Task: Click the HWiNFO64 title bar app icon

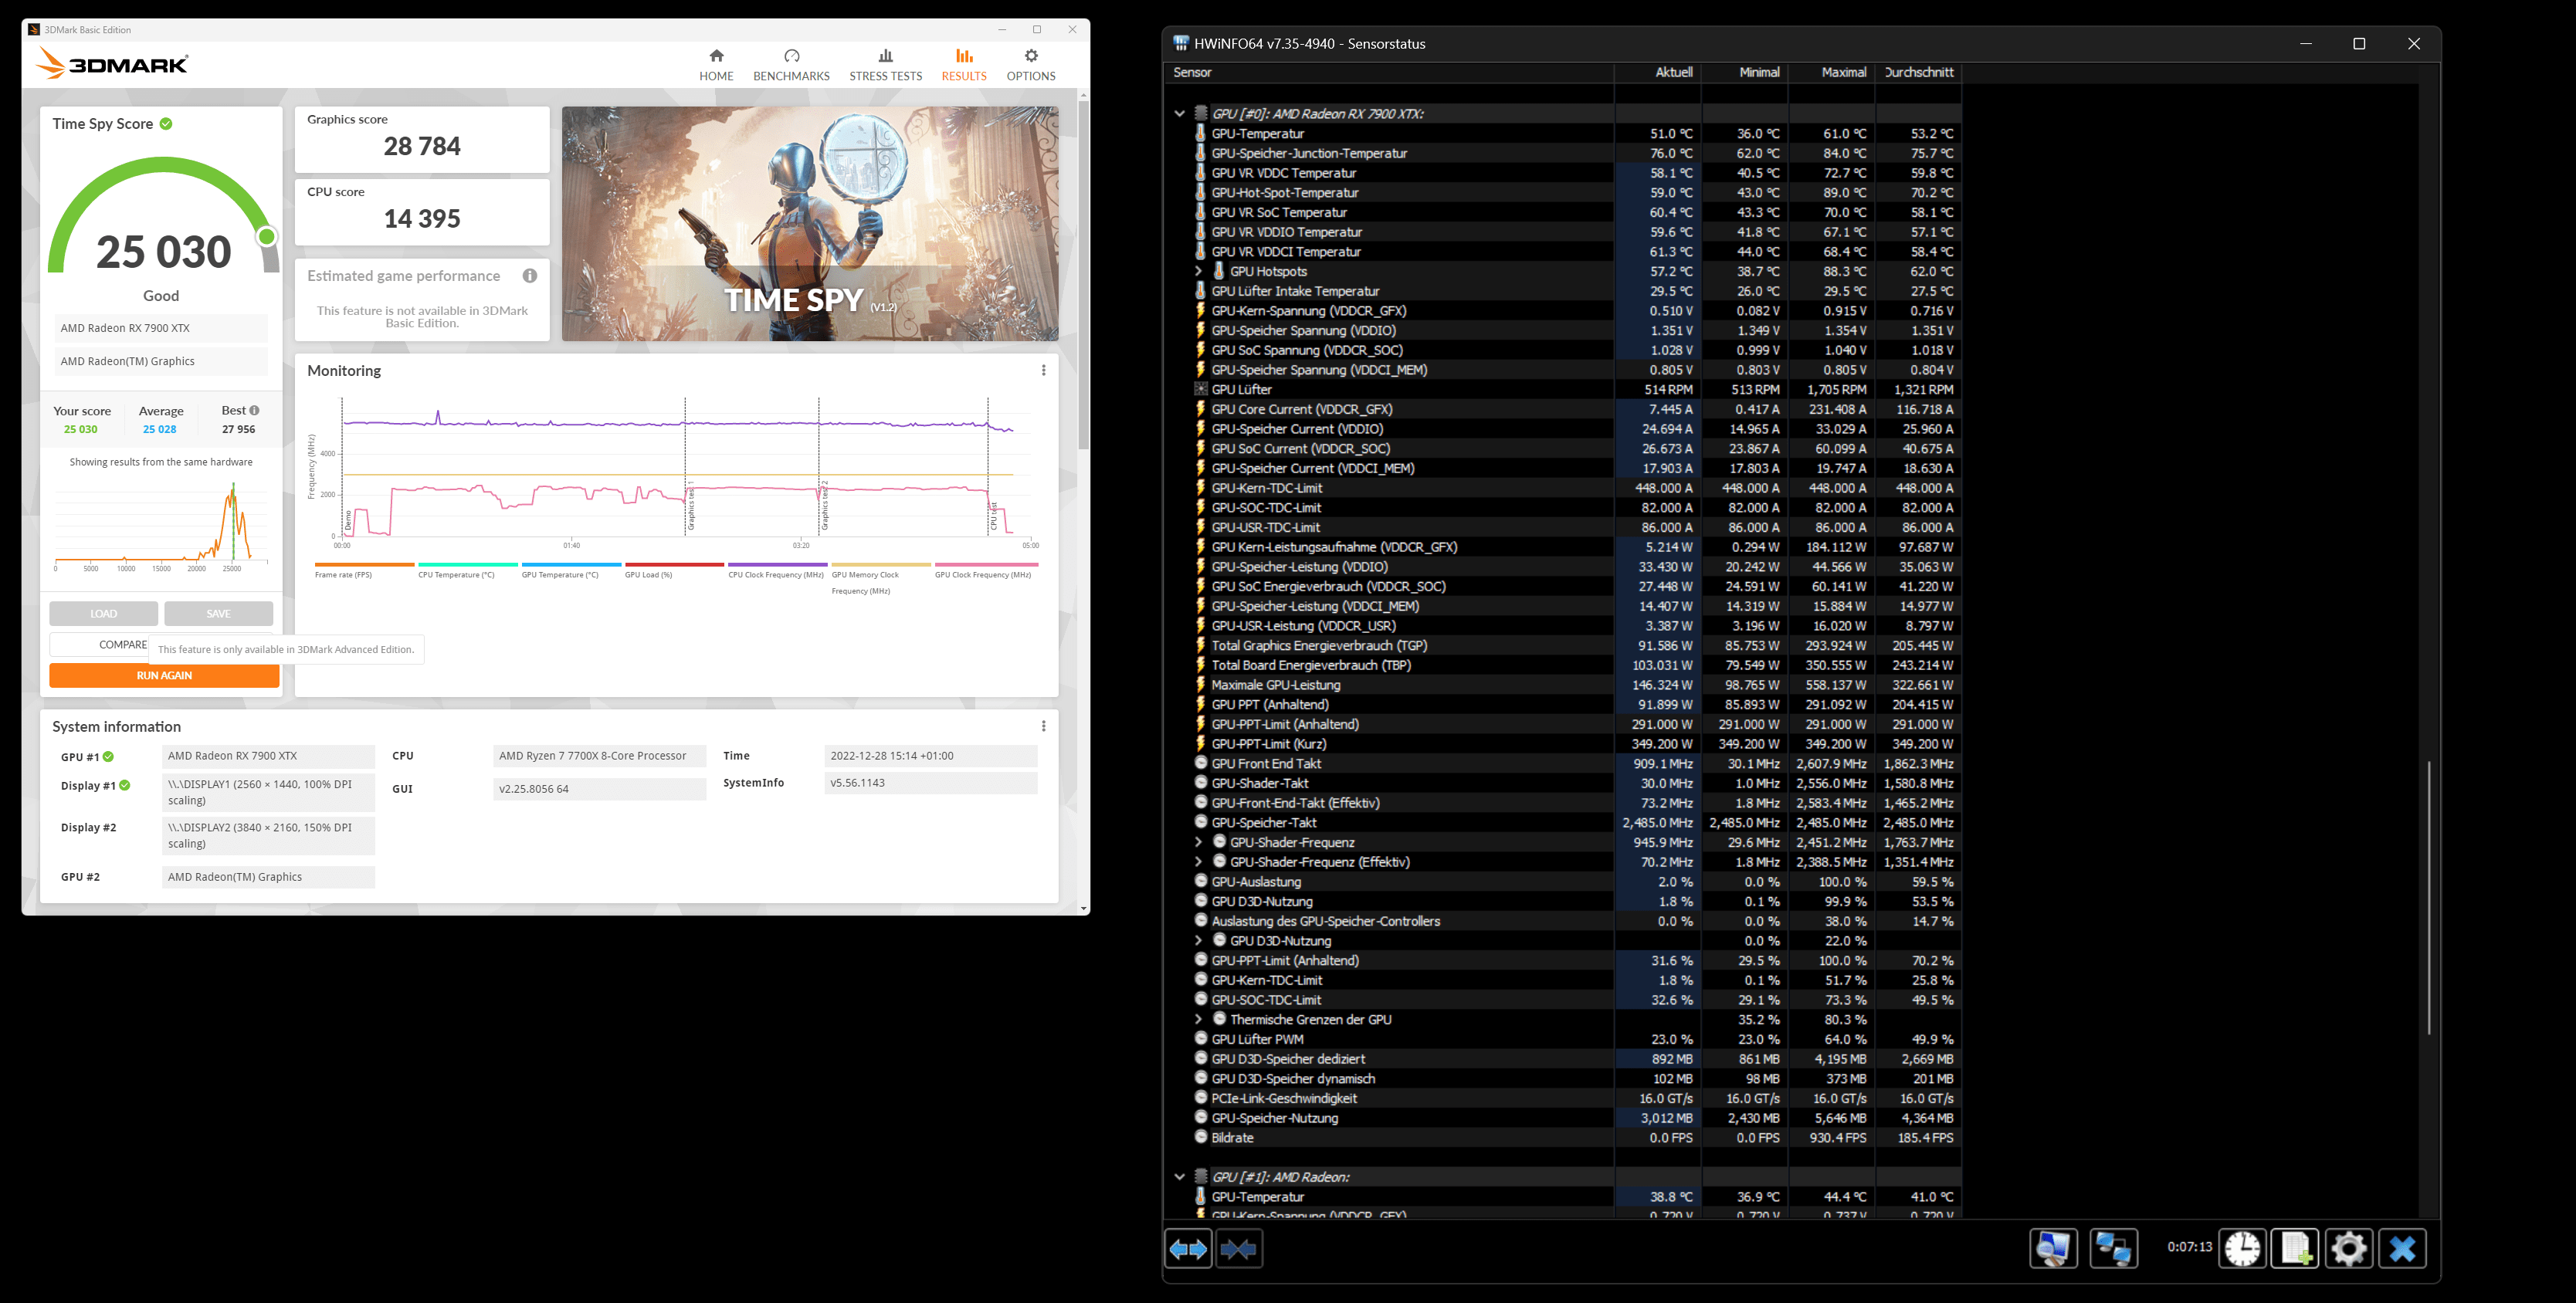Action: coord(1181,43)
